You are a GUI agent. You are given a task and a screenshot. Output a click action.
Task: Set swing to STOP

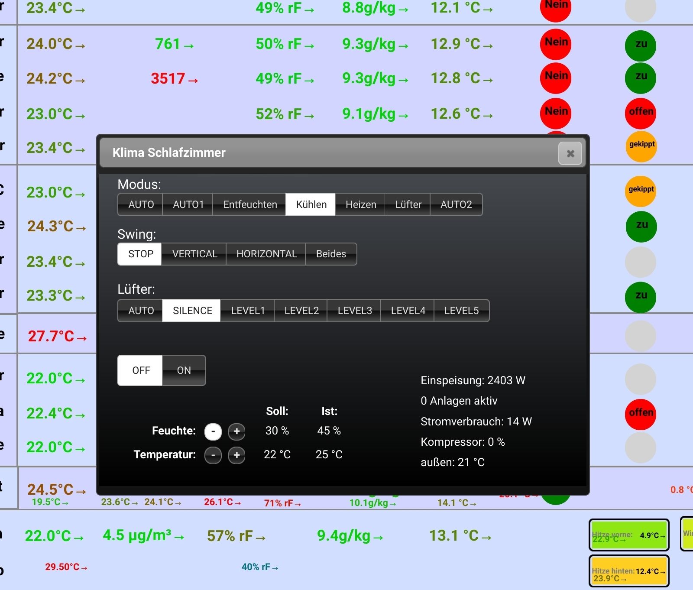pyautogui.click(x=140, y=254)
